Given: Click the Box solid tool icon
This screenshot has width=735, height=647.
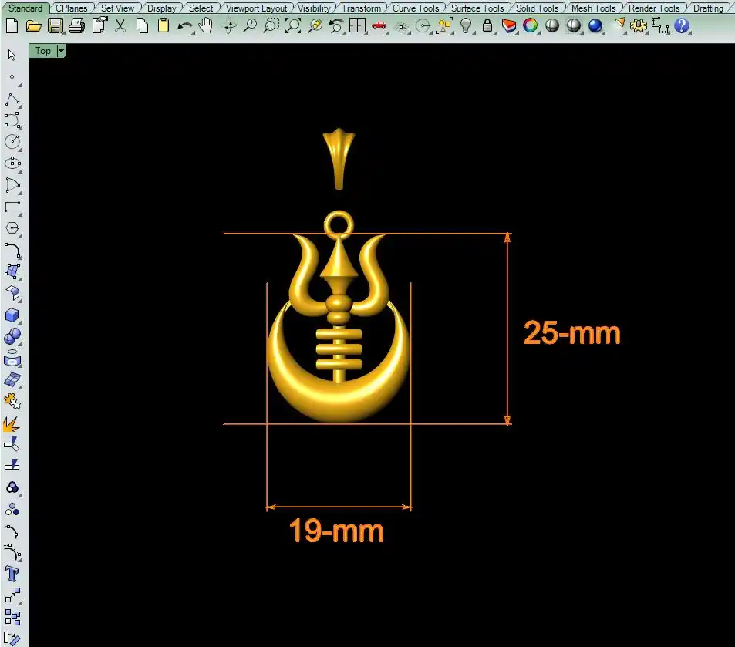Looking at the screenshot, I should [x=12, y=315].
